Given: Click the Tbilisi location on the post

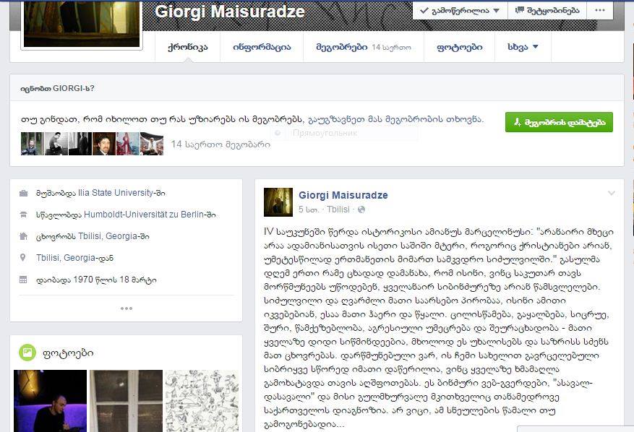Looking at the screenshot, I should click(338, 209).
